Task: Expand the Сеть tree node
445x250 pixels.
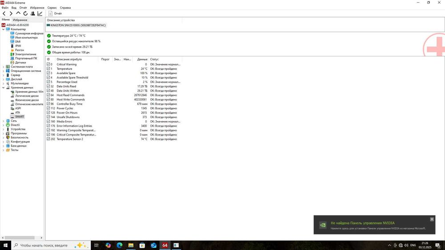Action: pos(4,121)
